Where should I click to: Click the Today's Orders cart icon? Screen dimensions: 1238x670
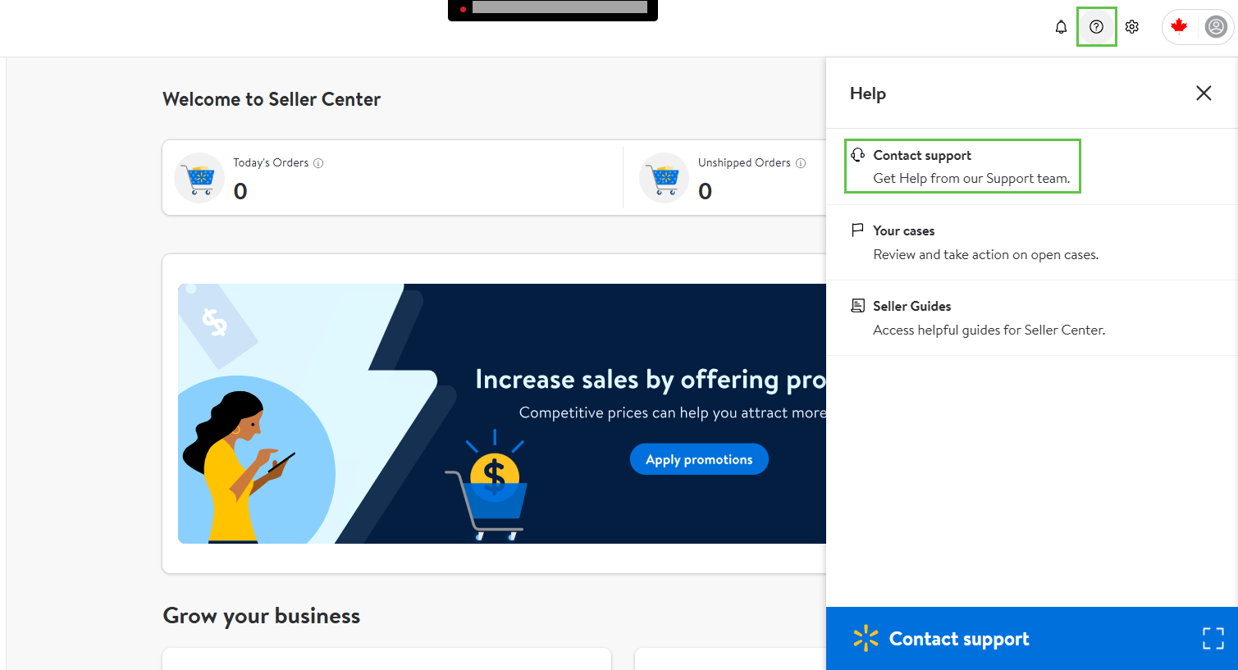(x=199, y=178)
